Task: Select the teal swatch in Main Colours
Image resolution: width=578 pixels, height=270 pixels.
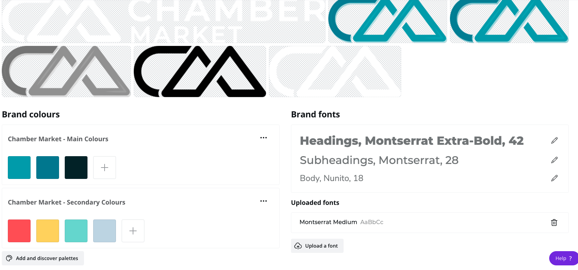Action: [x=19, y=167]
